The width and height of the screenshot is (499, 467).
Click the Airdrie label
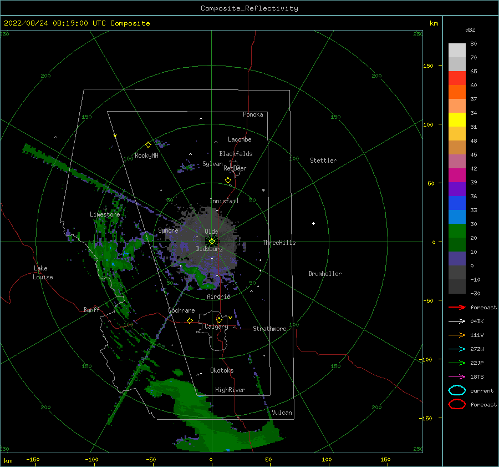(x=218, y=297)
